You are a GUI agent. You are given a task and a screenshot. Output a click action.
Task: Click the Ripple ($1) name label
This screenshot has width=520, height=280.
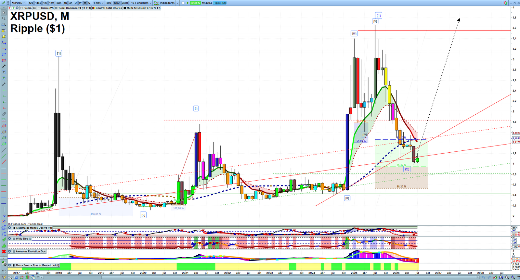tap(219, 3)
